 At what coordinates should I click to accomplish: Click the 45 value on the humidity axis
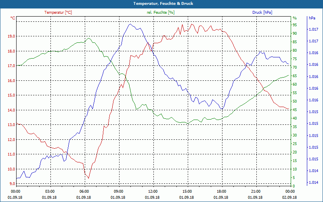(x=295, y=110)
